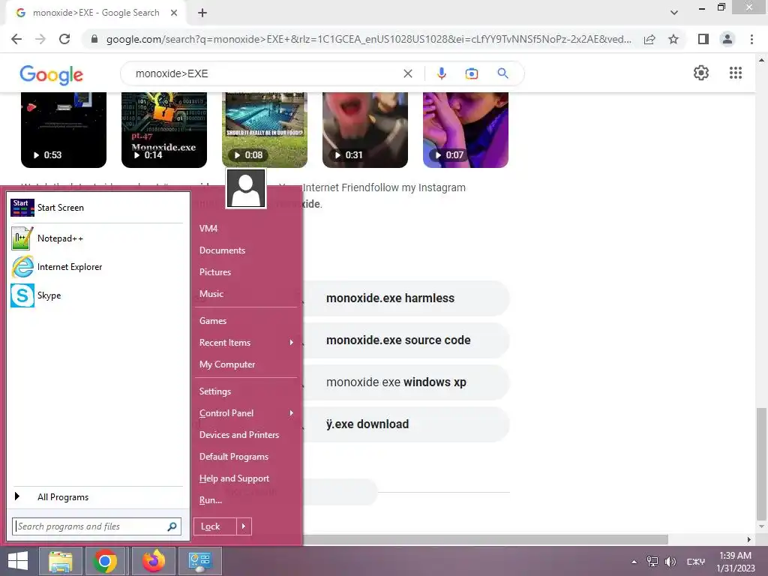Expand All Programs list

pyautogui.click(x=97, y=497)
